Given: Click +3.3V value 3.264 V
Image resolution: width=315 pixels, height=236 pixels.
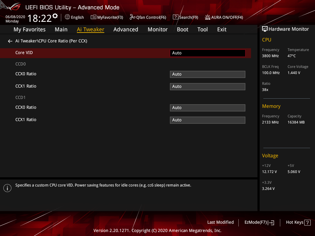Looking at the screenshot, I should coord(268,189).
